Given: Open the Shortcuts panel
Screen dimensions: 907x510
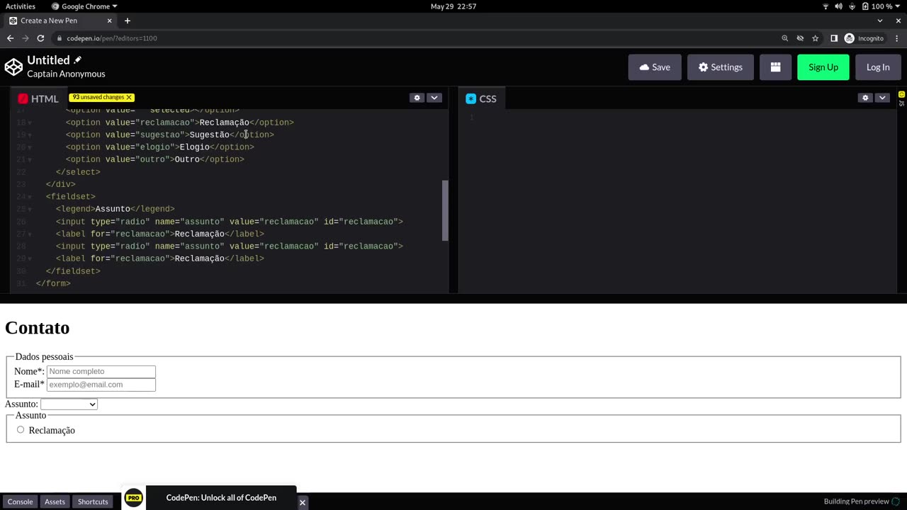Looking at the screenshot, I should [93, 501].
